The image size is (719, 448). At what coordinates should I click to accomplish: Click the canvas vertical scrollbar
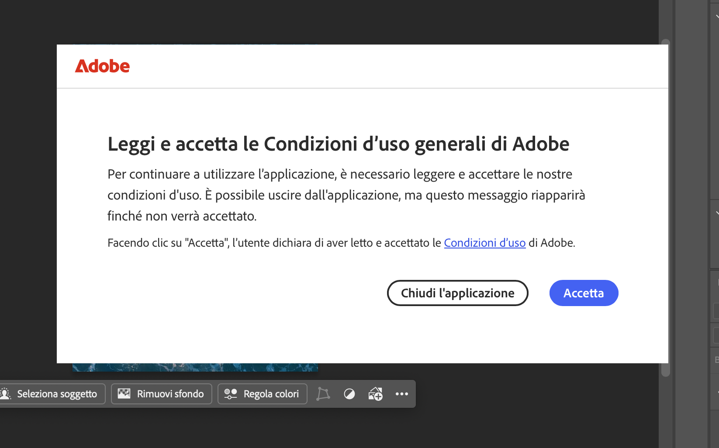pos(665,208)
